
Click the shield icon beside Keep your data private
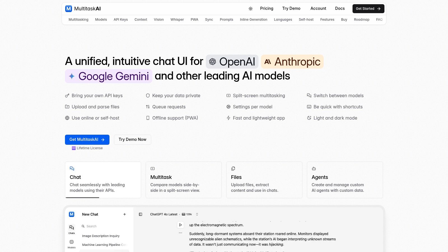point(148,95)
